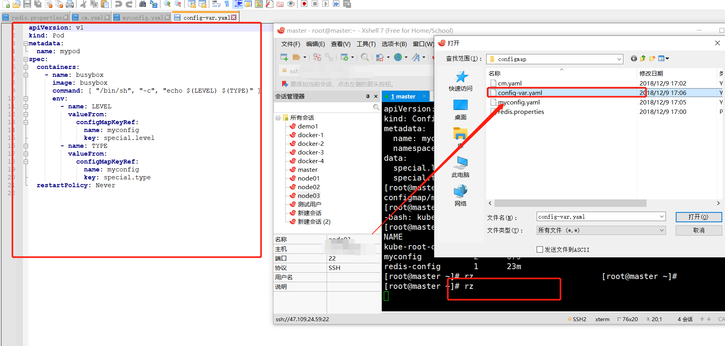Click the New file icon in Notepad++ toolbar
The height and width of the screenshot is (346, 725).
(x=6, y=4)
